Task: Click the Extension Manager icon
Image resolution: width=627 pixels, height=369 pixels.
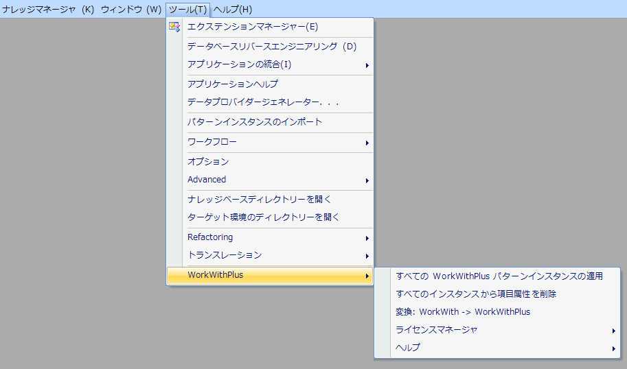Action: (174, 27)
